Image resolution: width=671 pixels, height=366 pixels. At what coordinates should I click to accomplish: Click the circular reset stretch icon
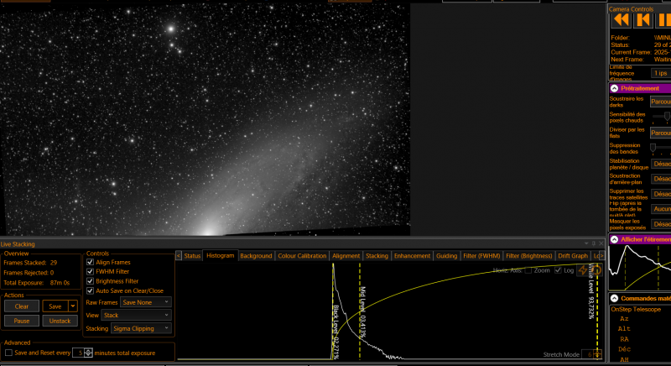click(x=596, y=270)
